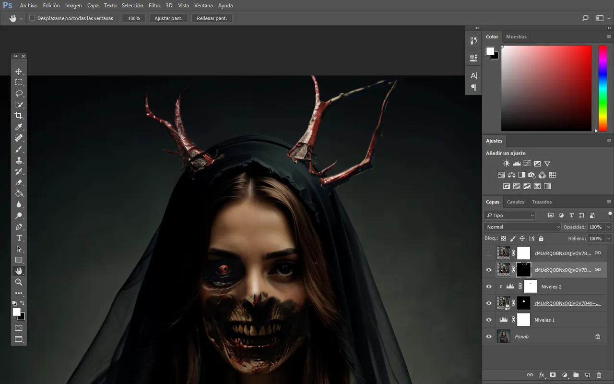Screen dimensions: 614x384
Task: Open the Tipo layer filter dropdown
Action: [509, 216]
